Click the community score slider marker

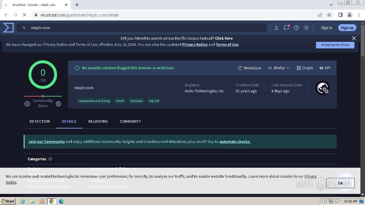tap(43, 96)
